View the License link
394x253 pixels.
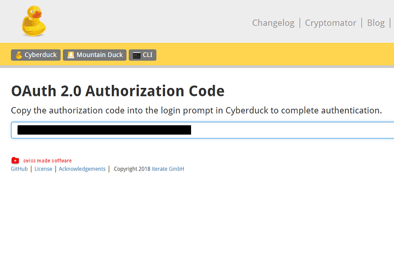click(43, 169)
